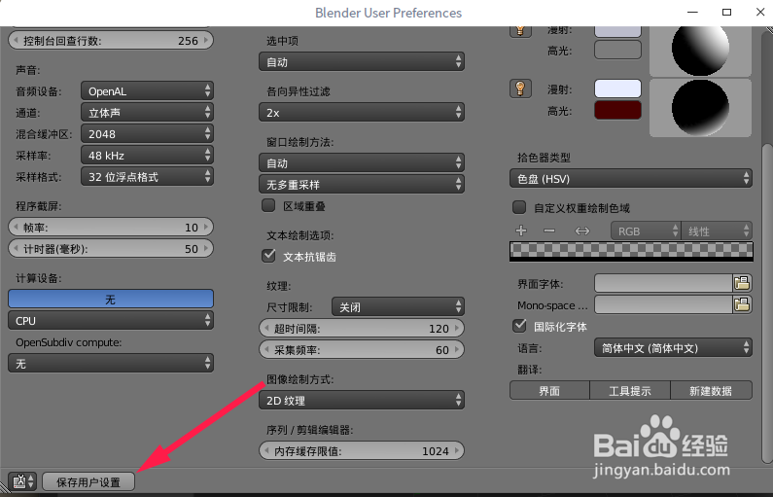Click 控制台回查行数 256 field
The width and height of the screenshot is (773, 497).
pyautogui.click(x=111, y=41)
